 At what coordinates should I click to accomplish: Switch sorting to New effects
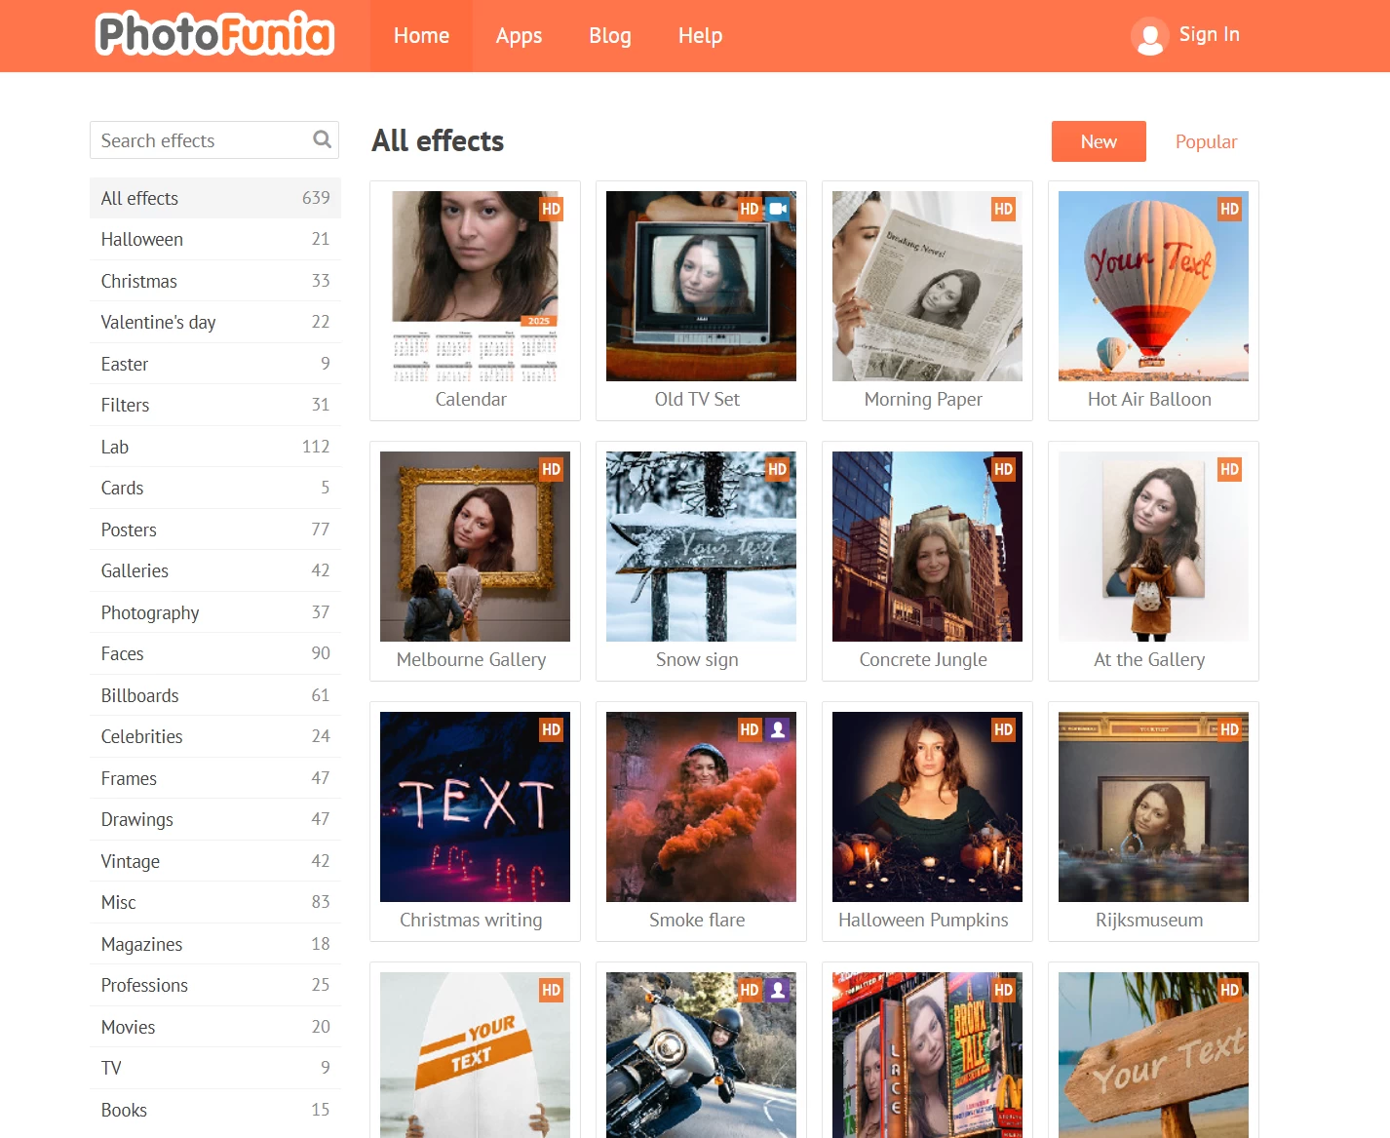tap(1098, 141)
